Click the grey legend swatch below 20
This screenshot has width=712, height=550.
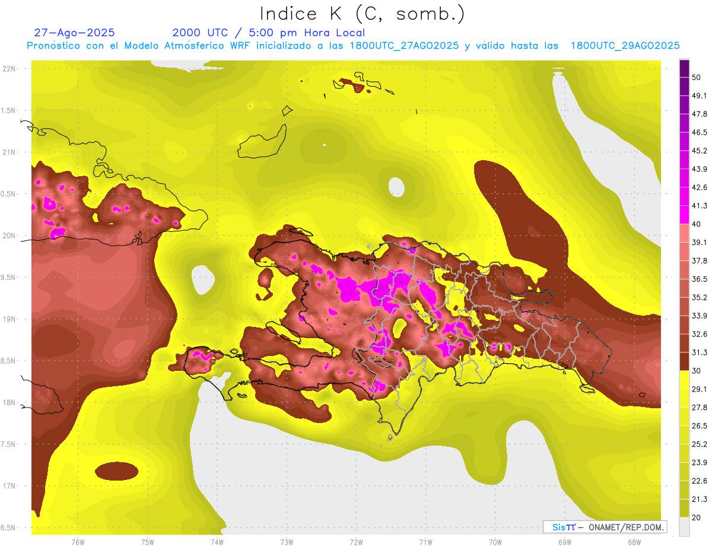pos(684,526)
